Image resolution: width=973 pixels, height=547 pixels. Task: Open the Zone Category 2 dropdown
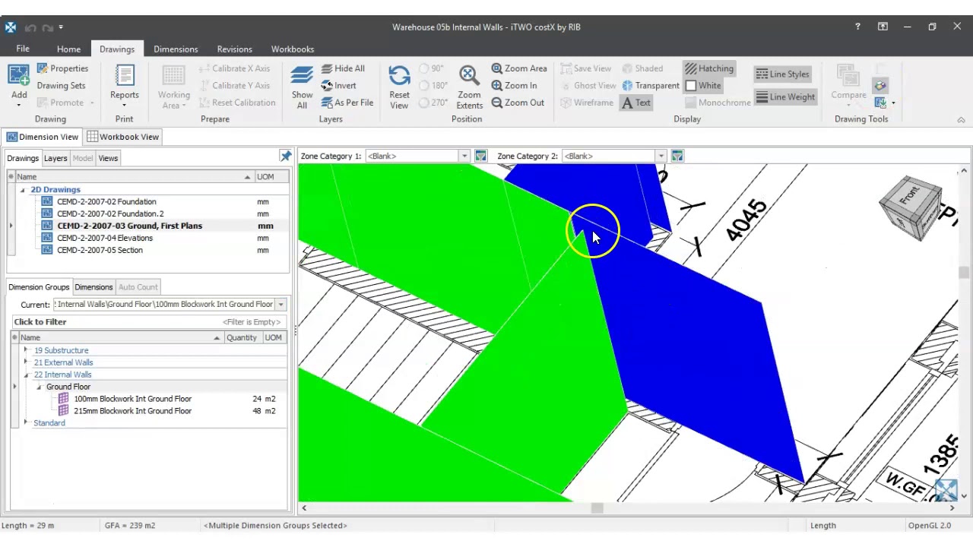click(x=661, y=156)
